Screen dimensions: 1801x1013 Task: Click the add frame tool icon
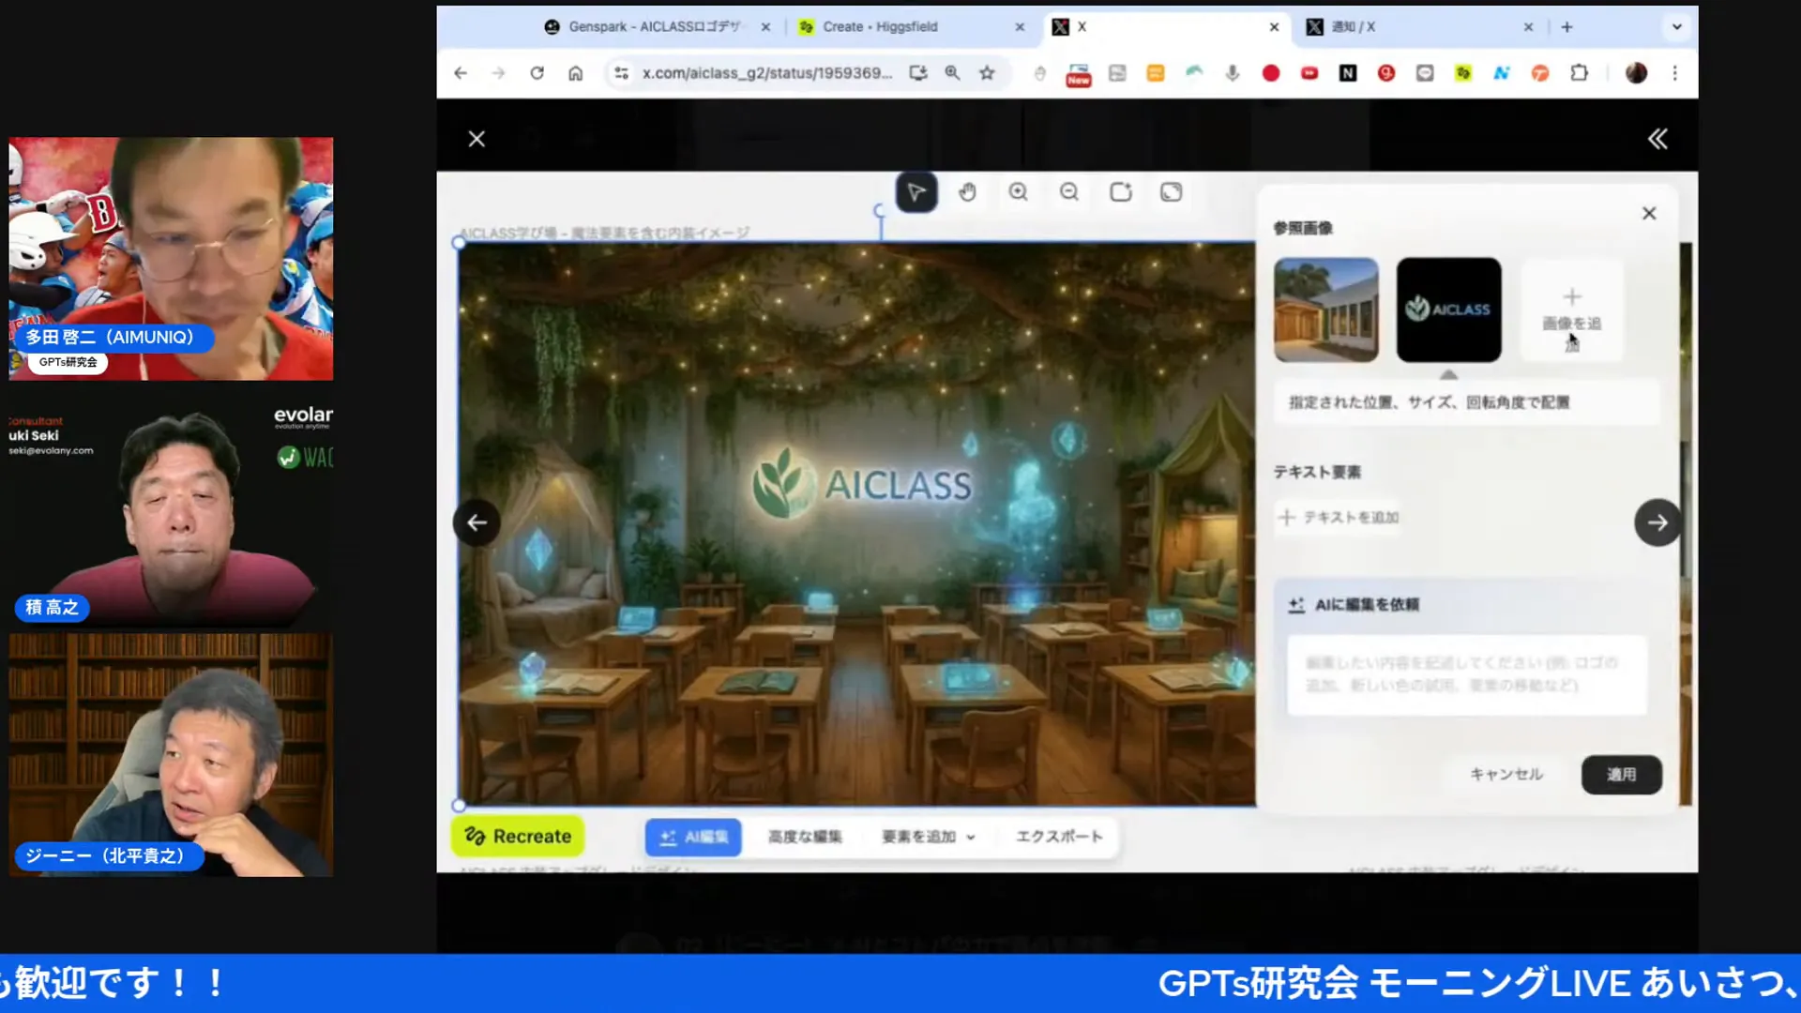pos(1121,192)
